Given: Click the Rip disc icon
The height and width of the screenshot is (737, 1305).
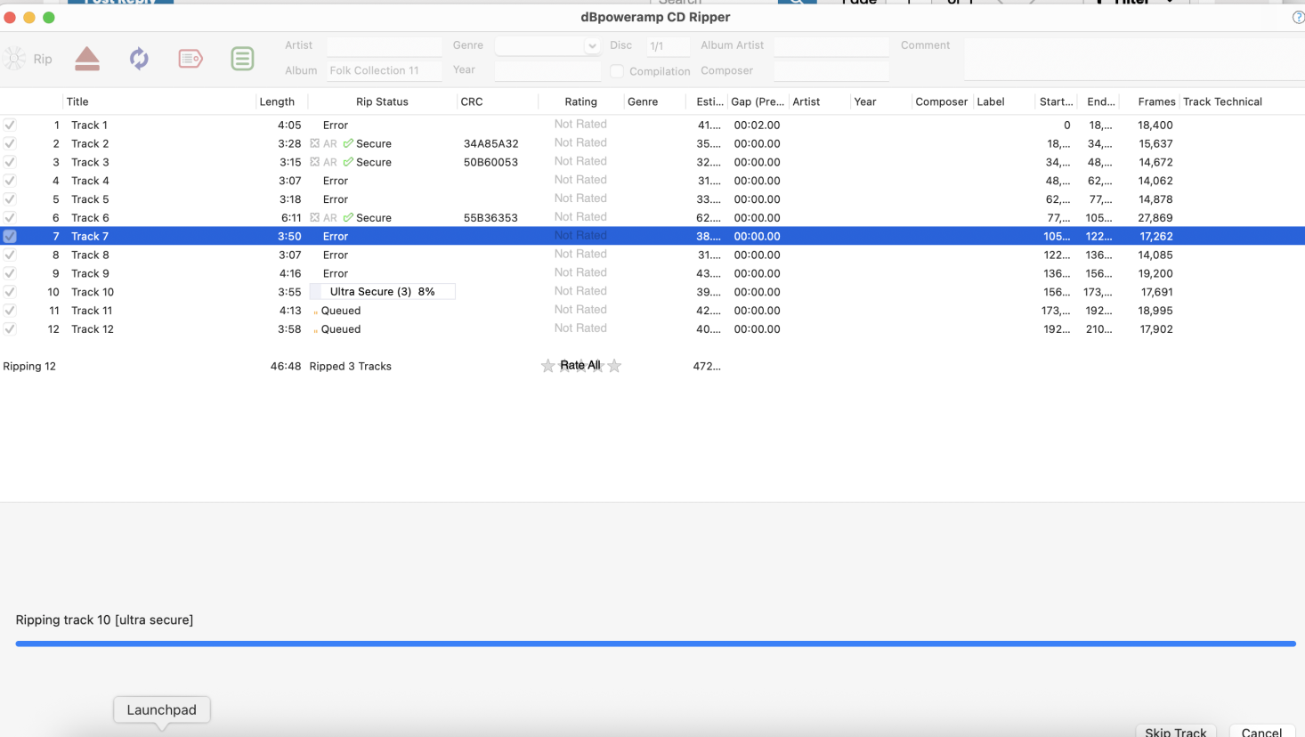Looking at the screenshot, I should click(x=16, y=59).
